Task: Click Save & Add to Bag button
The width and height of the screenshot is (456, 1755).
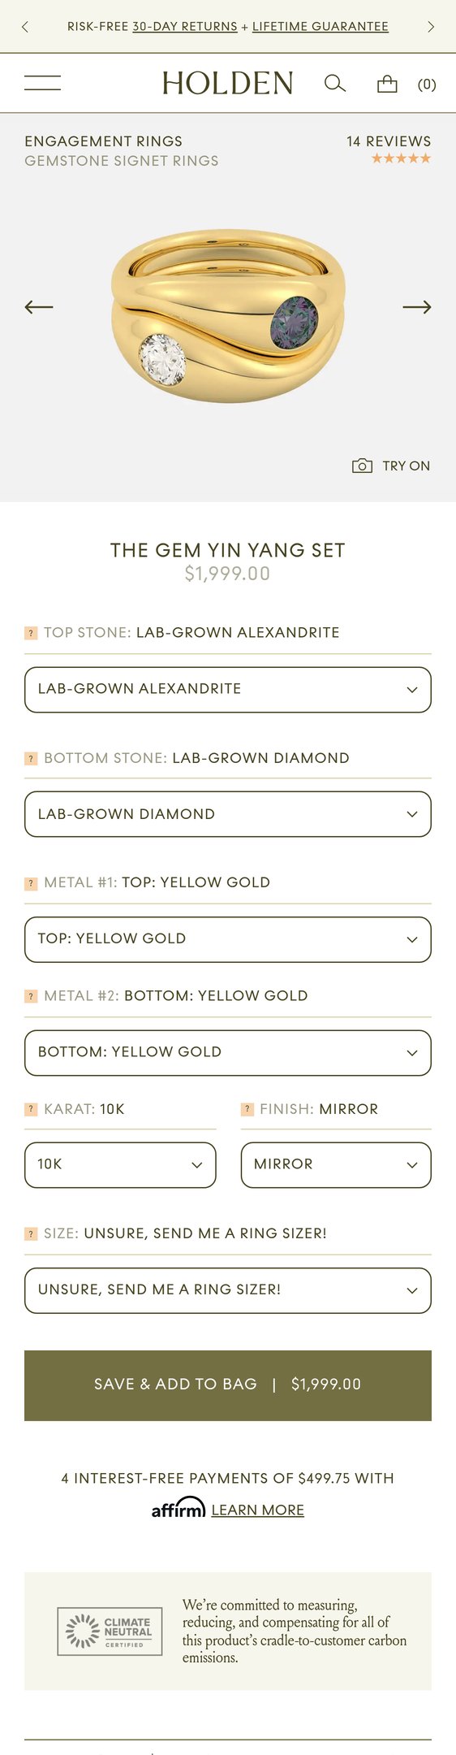Action: point(228,1385)
